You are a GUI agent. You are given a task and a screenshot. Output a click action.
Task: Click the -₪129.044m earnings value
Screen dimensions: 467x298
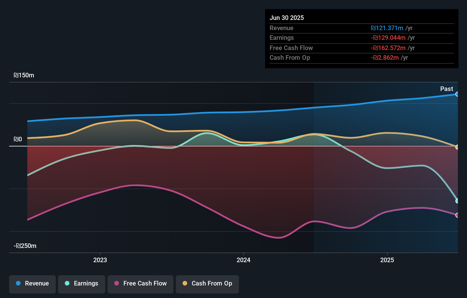[x=388, y=38]
